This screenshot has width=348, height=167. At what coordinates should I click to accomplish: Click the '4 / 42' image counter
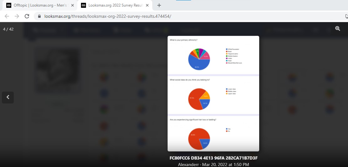[x=8, y=29]
